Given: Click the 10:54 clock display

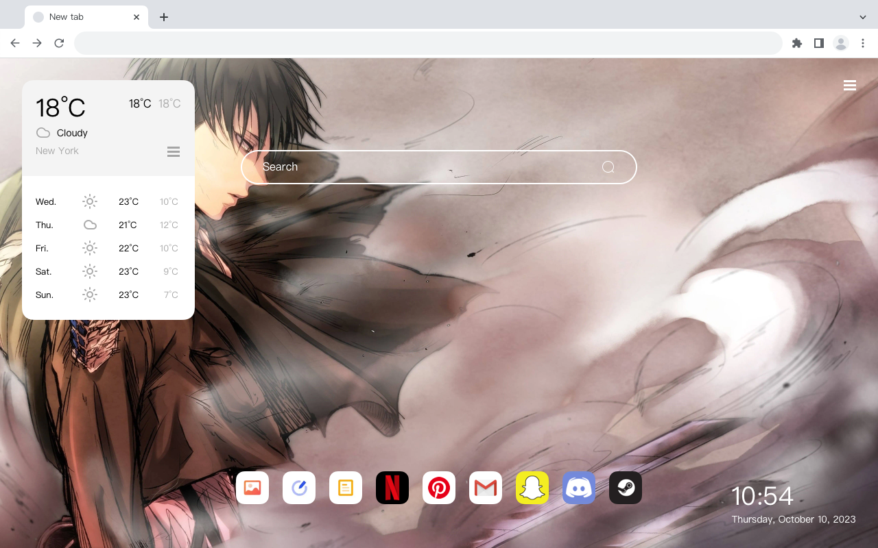Looking at the screenshot, I should coord(762,496).
